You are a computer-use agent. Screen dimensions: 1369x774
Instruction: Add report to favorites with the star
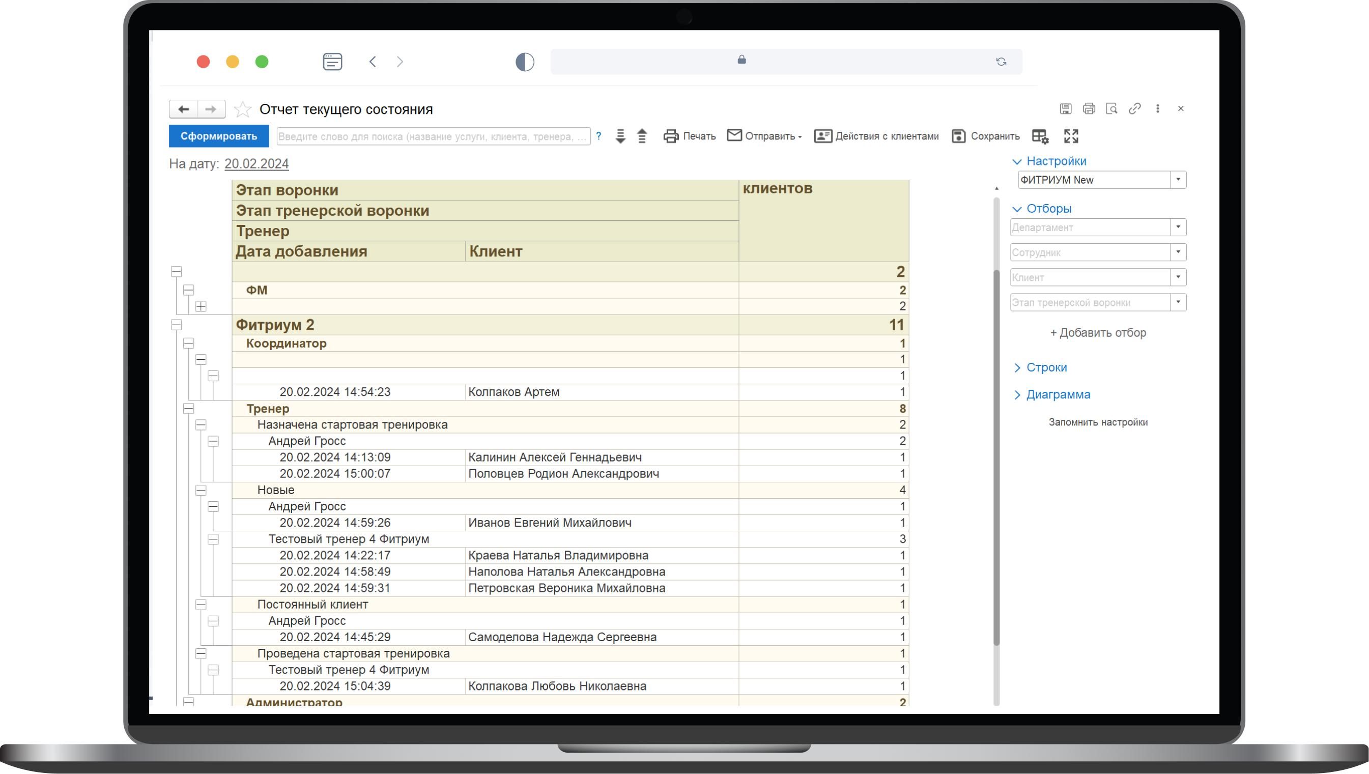[243, 109]
